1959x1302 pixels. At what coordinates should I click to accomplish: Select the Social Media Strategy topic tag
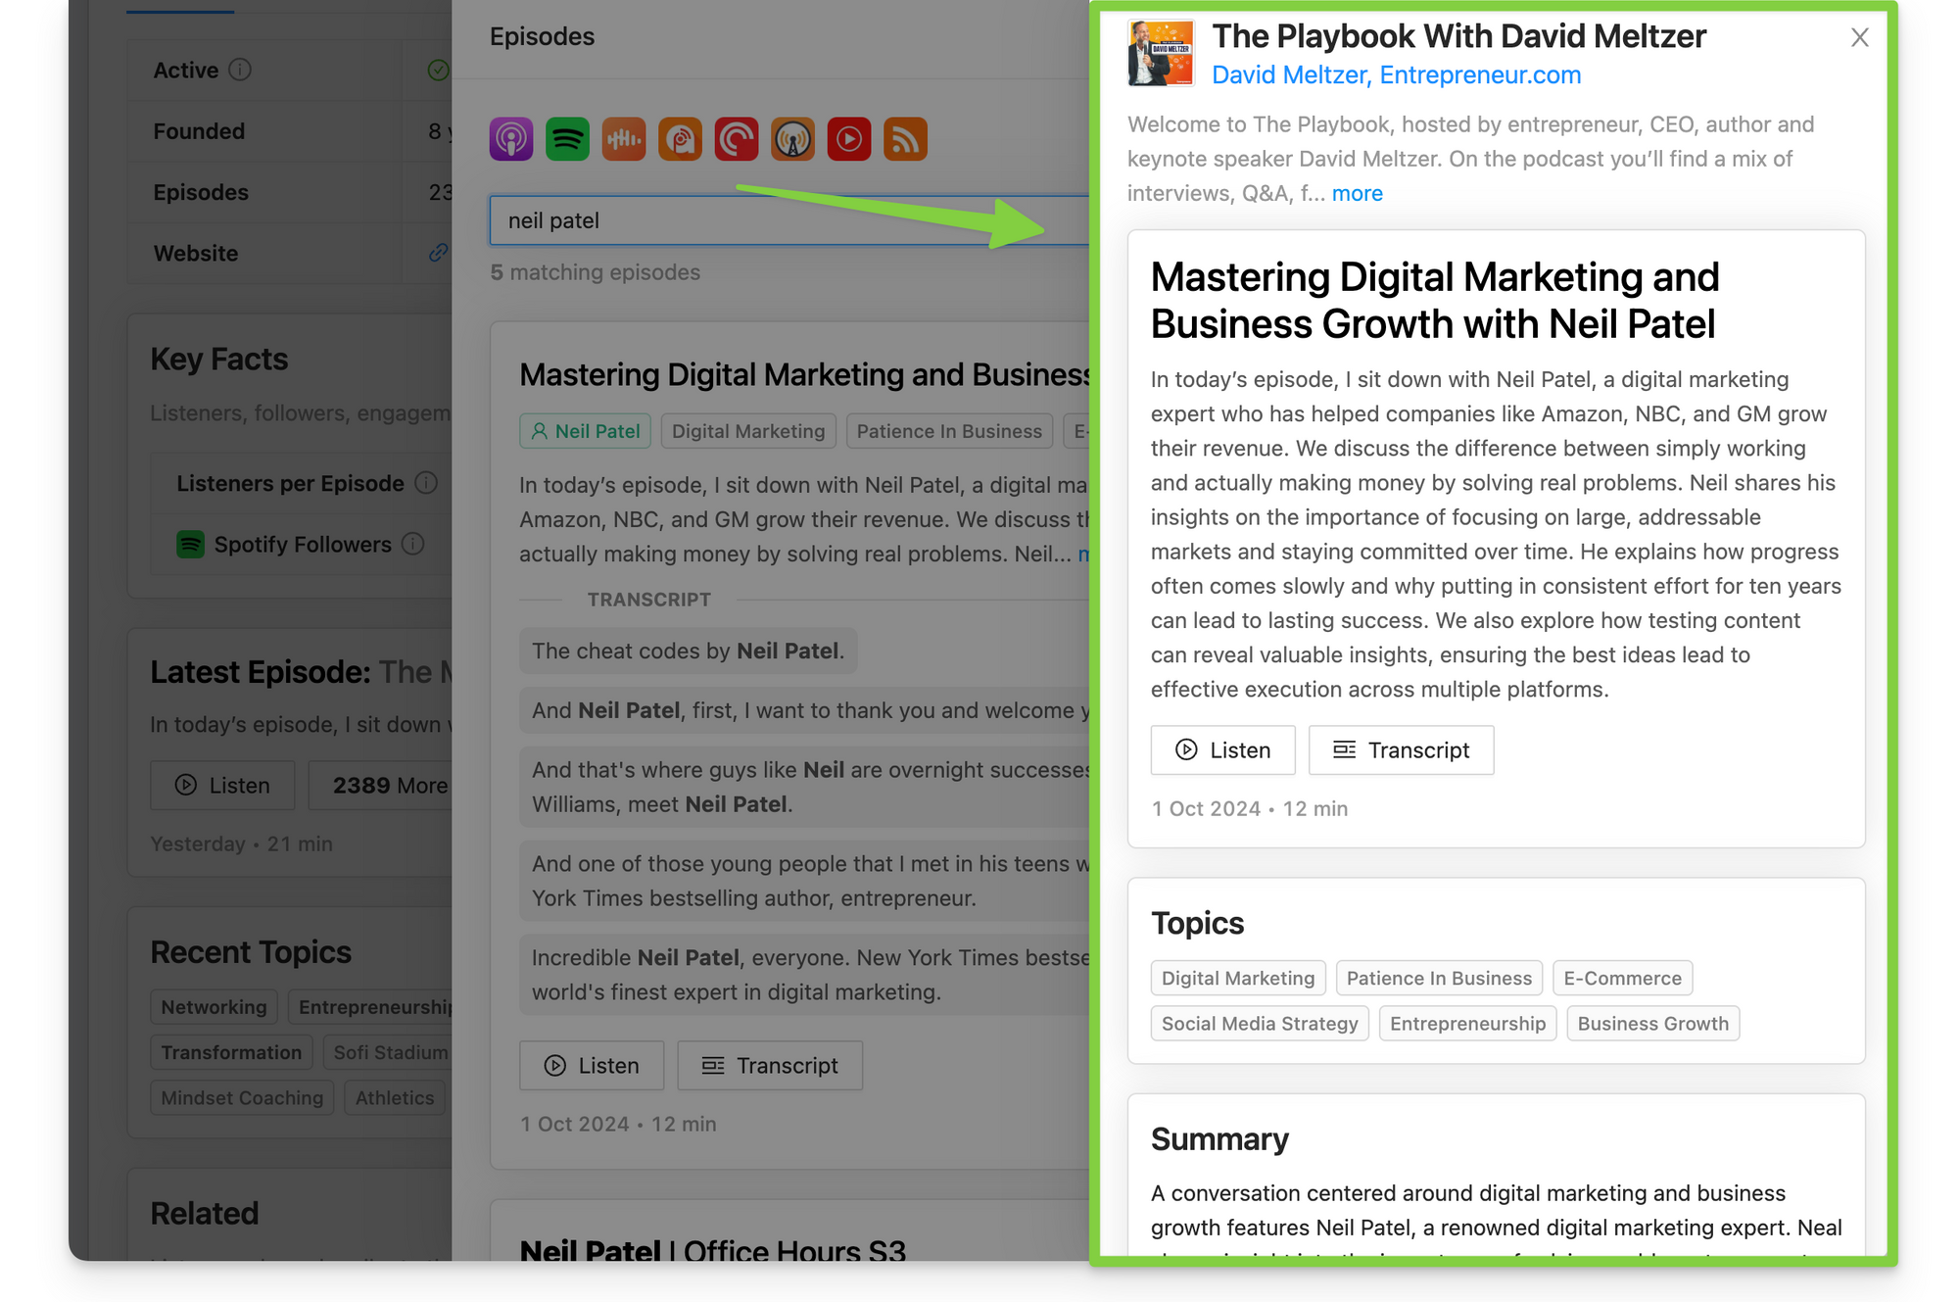tap(1259, 1024)
